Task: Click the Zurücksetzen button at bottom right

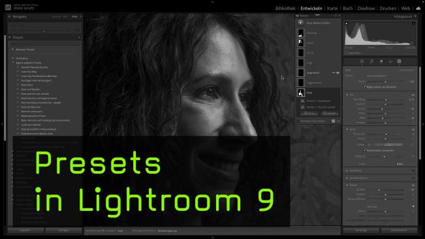Action: point(399,231)
